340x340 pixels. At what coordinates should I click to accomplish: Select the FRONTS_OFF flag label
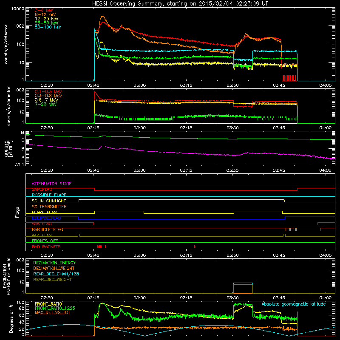coord(45,241)
